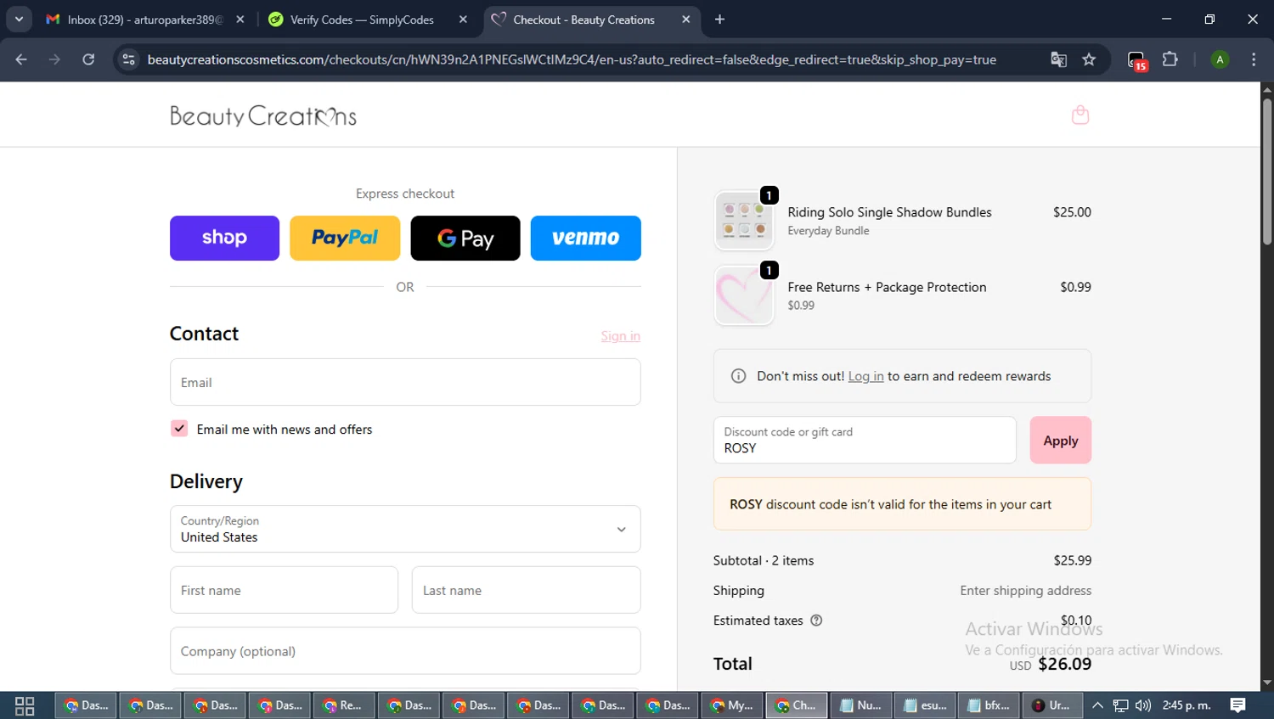The width and height of the screenshot is (1274, 719).
Task: Focus the Company (optional) field
Action: click(x=405, y=651)
